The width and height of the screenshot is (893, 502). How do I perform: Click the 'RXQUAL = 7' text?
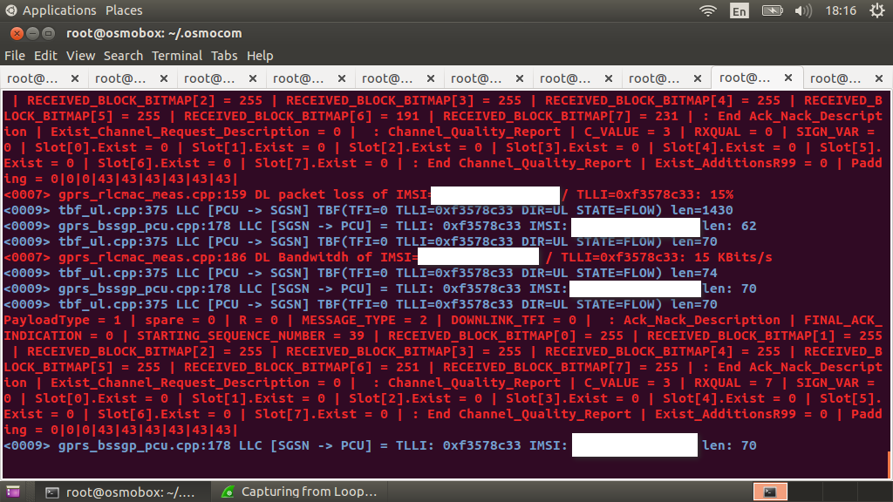click(x=733, y=383)
